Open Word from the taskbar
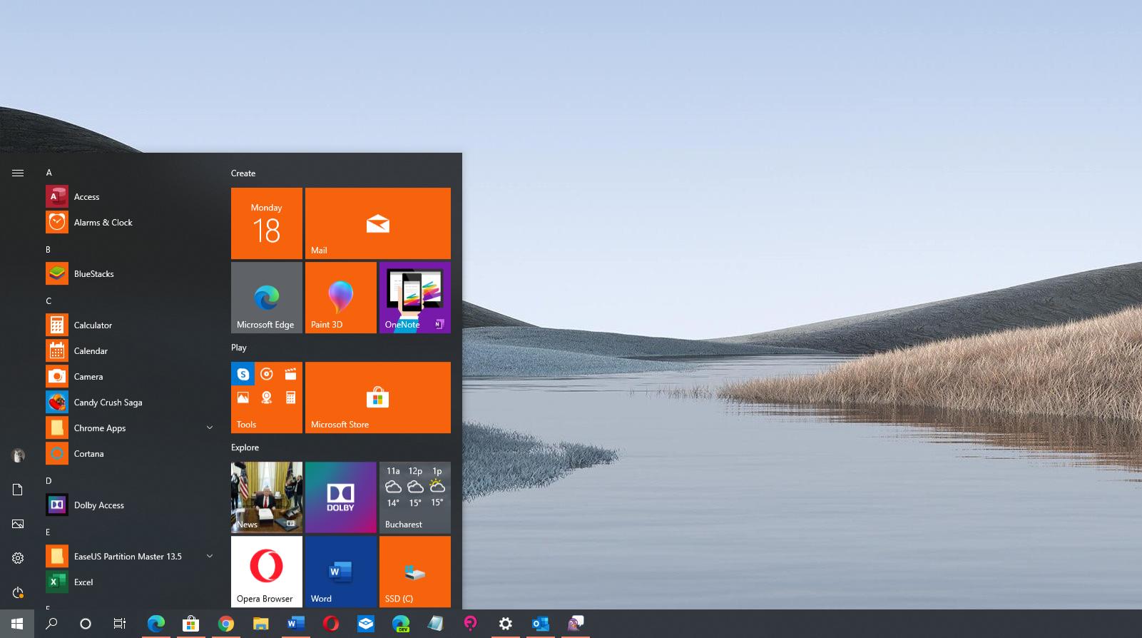The height and width of the screenshot is (638, 1142). (x=295, y=624)
